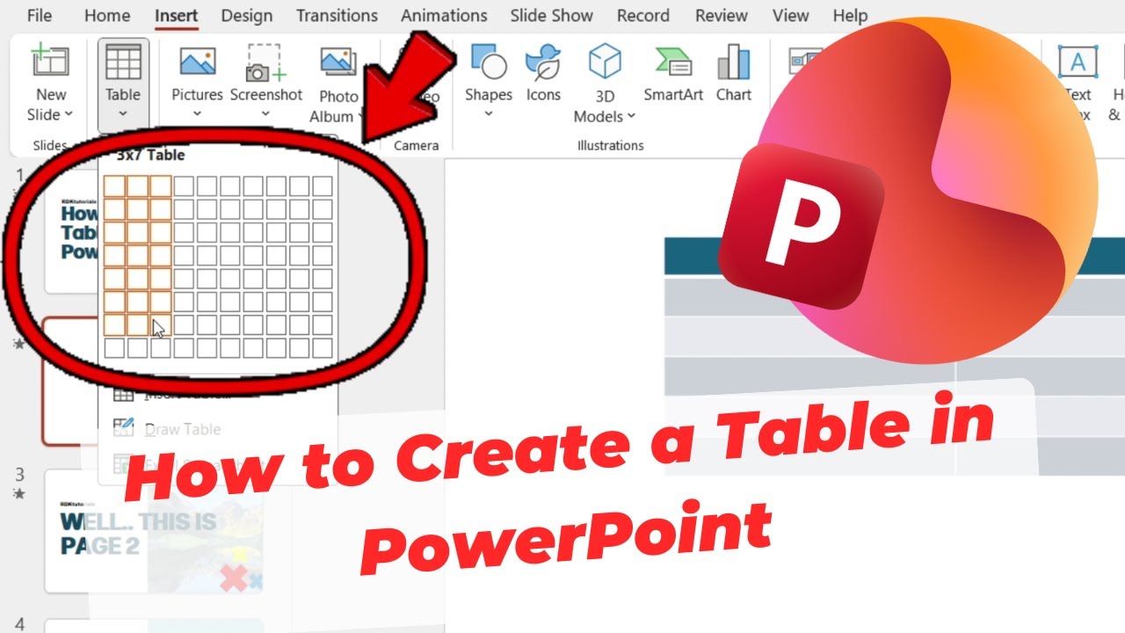Click the Text Box icon
The image size is (1125, 633).
[1078, 62]
